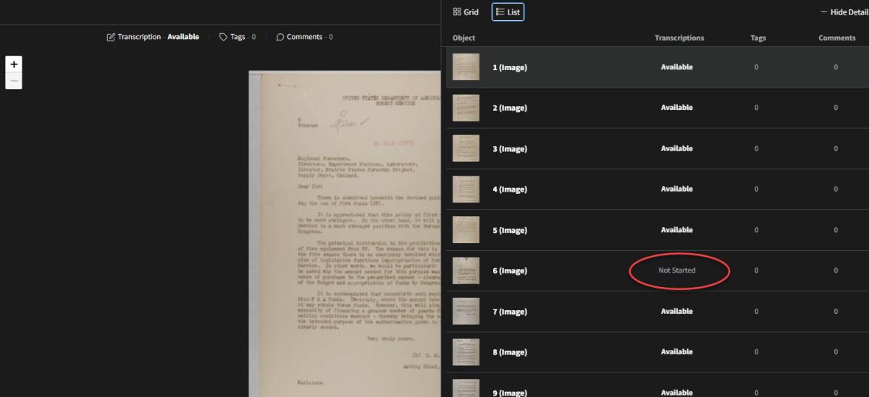Select the List view toggle

[x=508, y=12]
